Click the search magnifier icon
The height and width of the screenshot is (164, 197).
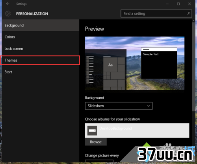pos(189,13)
